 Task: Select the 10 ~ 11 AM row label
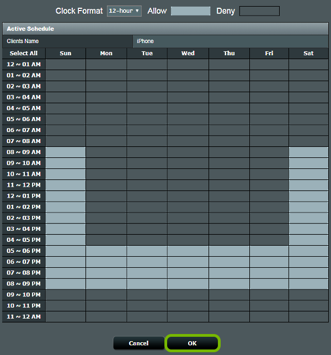(x=24, y=174)
